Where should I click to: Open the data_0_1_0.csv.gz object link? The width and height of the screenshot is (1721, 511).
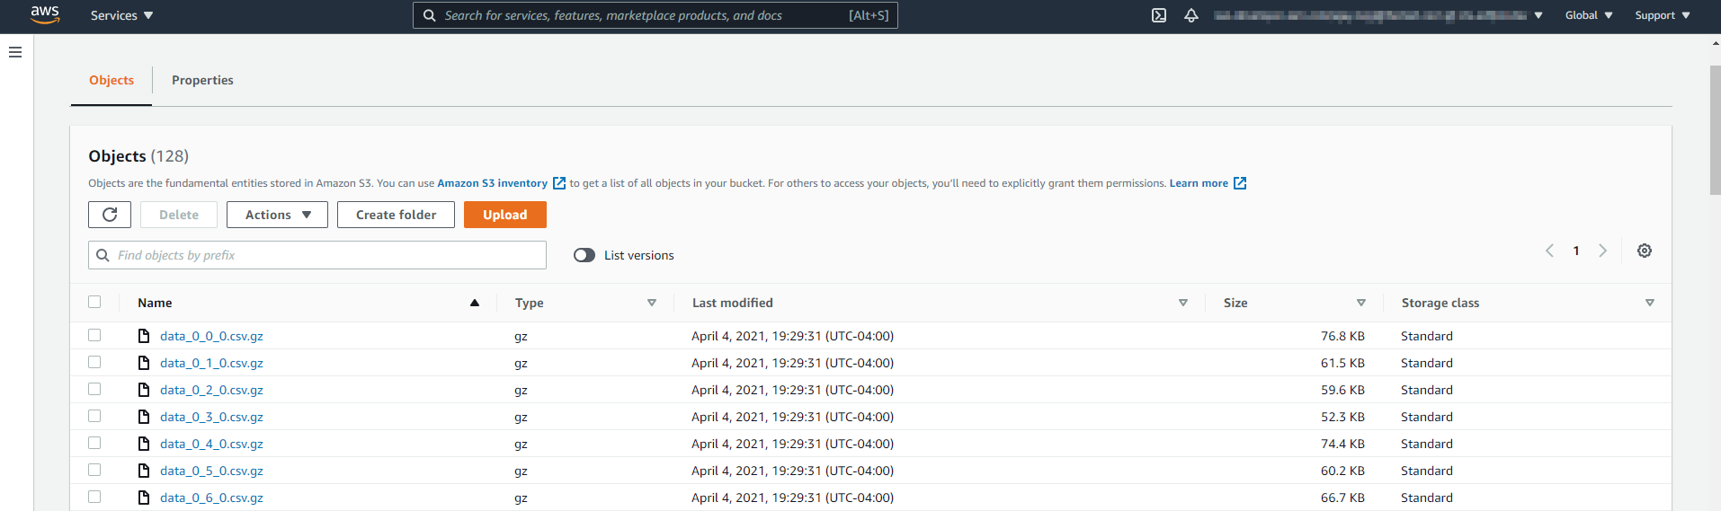pos(211,363)
